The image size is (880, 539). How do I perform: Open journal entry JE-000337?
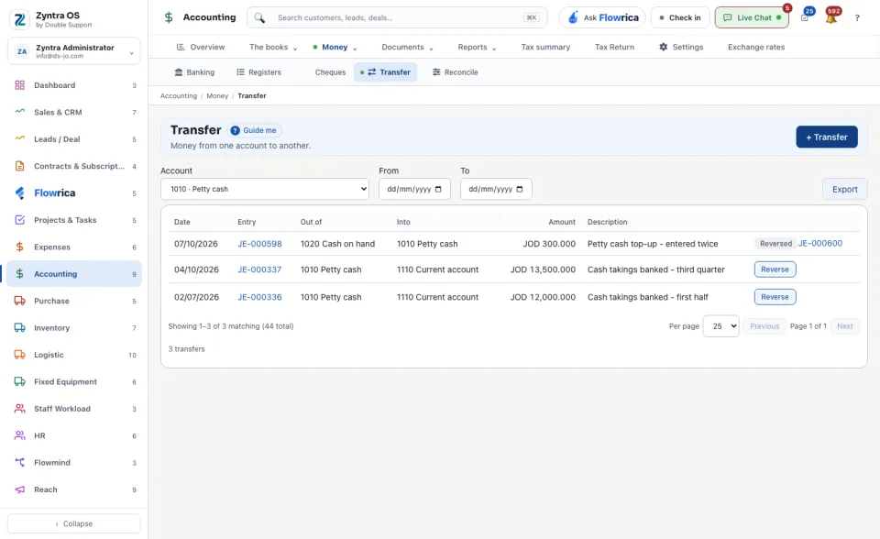click(x=259, y=269)
